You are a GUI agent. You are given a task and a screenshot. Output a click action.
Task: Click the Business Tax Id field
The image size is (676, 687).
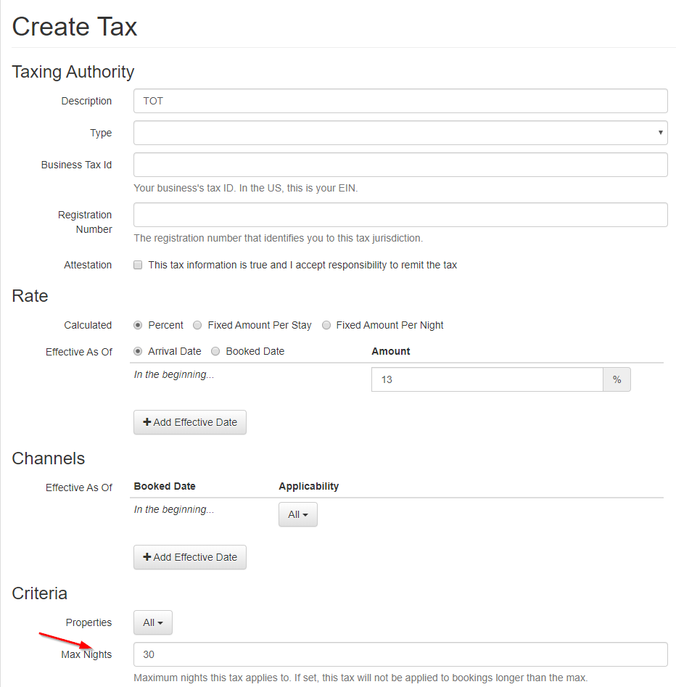click(x=400, y=165)
